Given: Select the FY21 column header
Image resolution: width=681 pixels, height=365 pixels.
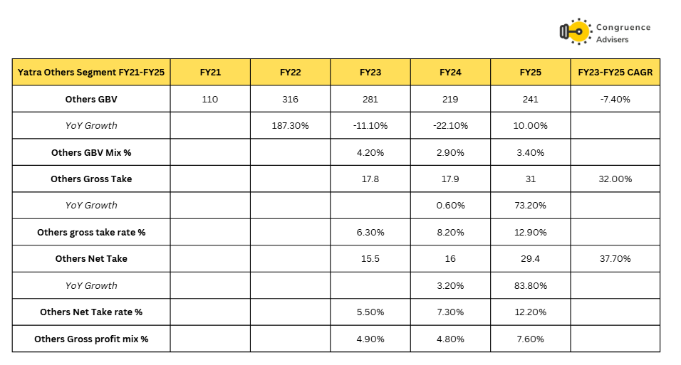Looking at the screenshot, I should click(210, 73).
